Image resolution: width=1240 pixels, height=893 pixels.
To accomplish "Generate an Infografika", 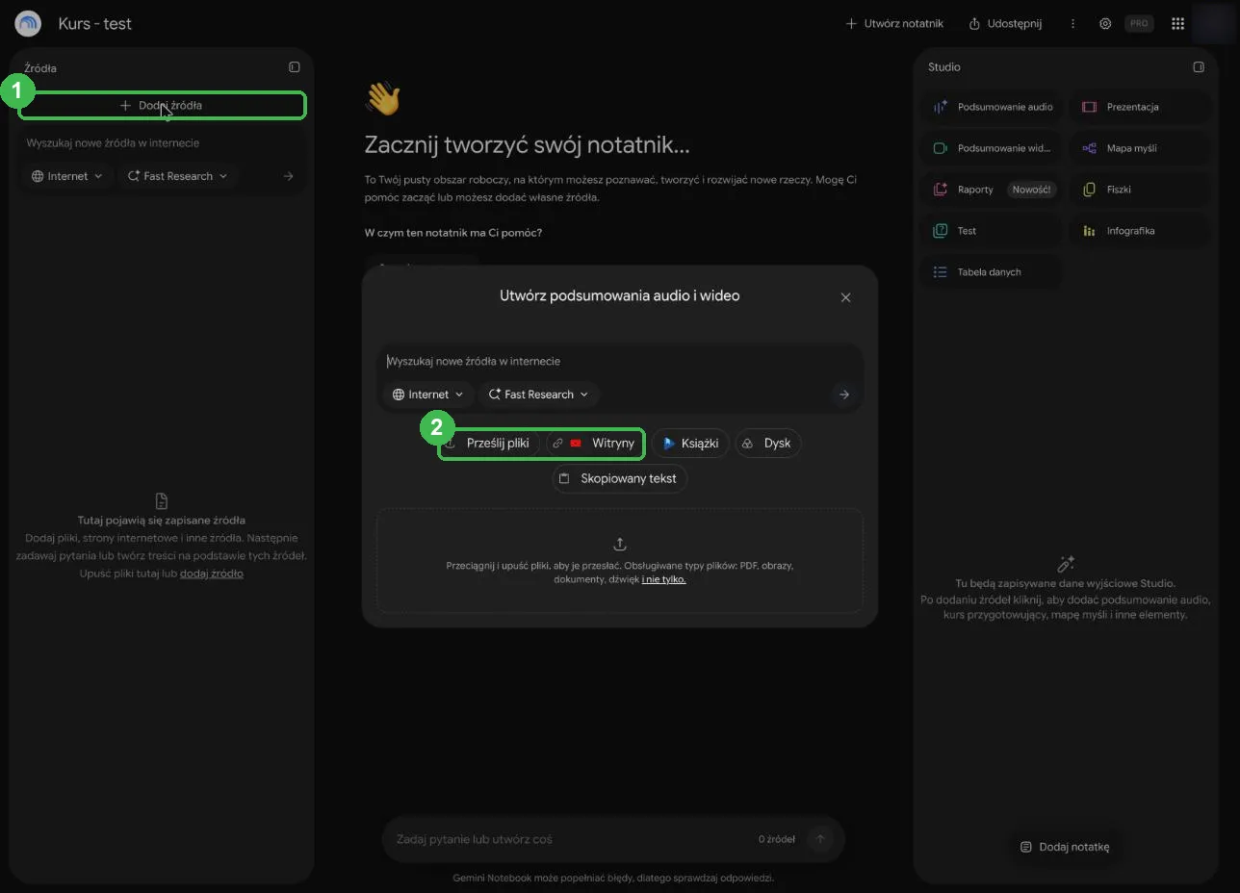I will pos(1142,231).
